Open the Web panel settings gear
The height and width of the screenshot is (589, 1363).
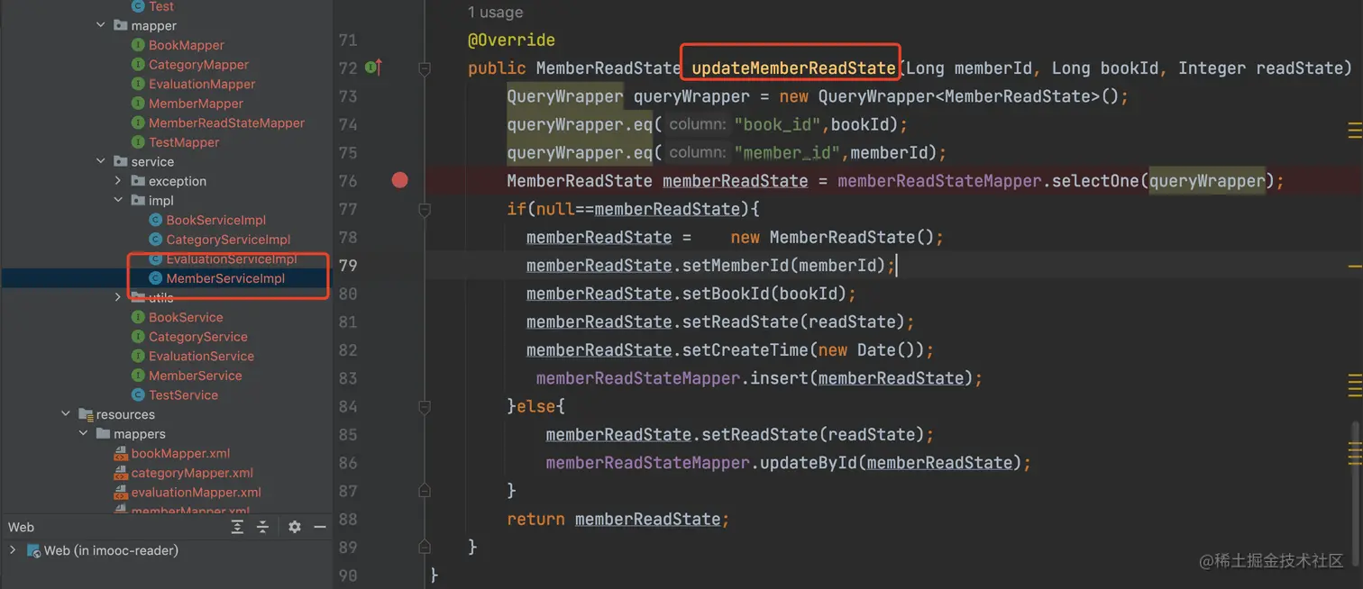[295, 527]
